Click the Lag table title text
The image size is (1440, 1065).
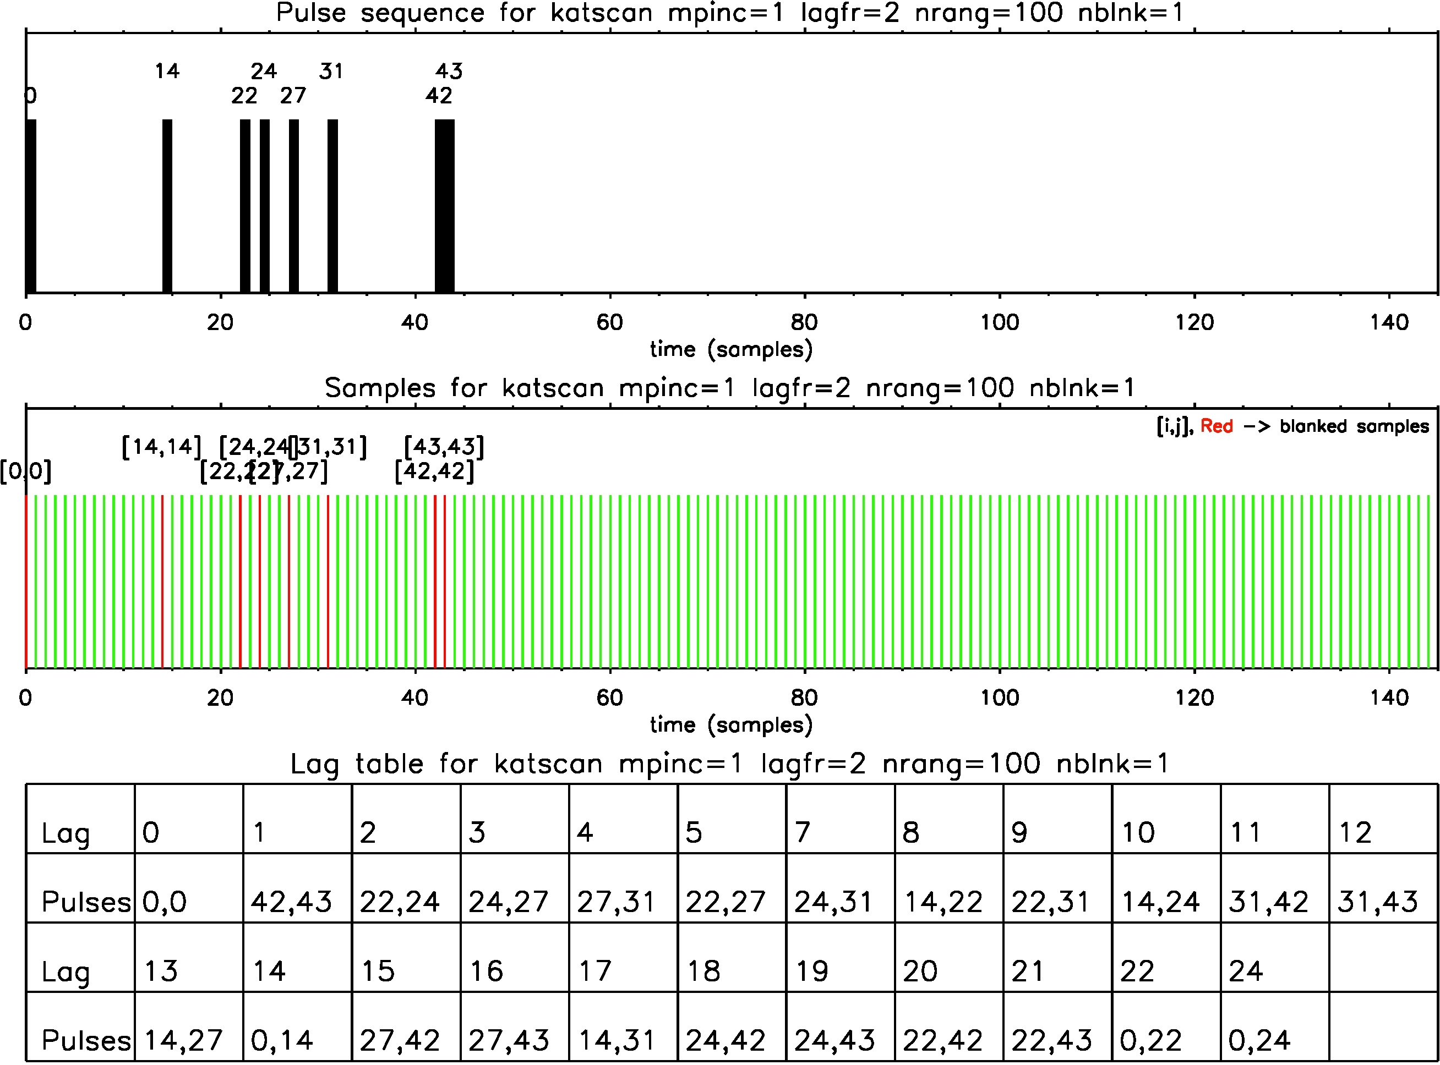730,764
